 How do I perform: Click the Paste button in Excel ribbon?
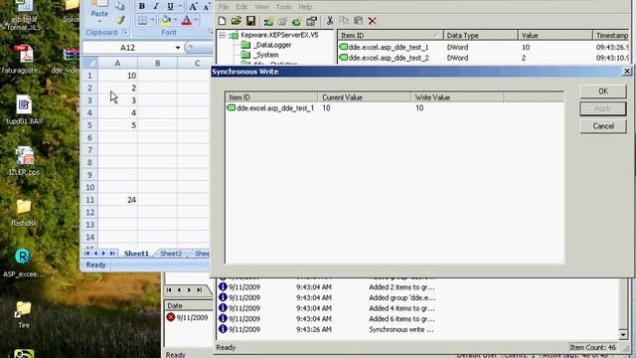click(x=99, y=11)
